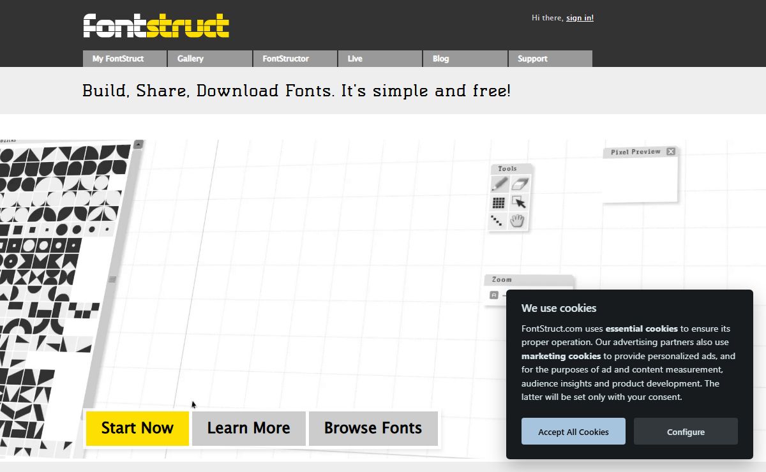The height and width of the screenshot is (472, 766).
Task: Click the FontStruct logo
Action: point(156,26)
